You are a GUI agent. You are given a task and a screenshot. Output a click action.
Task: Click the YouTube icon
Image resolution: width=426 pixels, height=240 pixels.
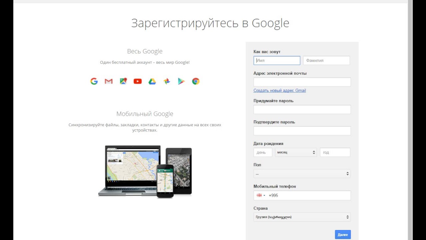pyautogui.click(x=138, y=81)
